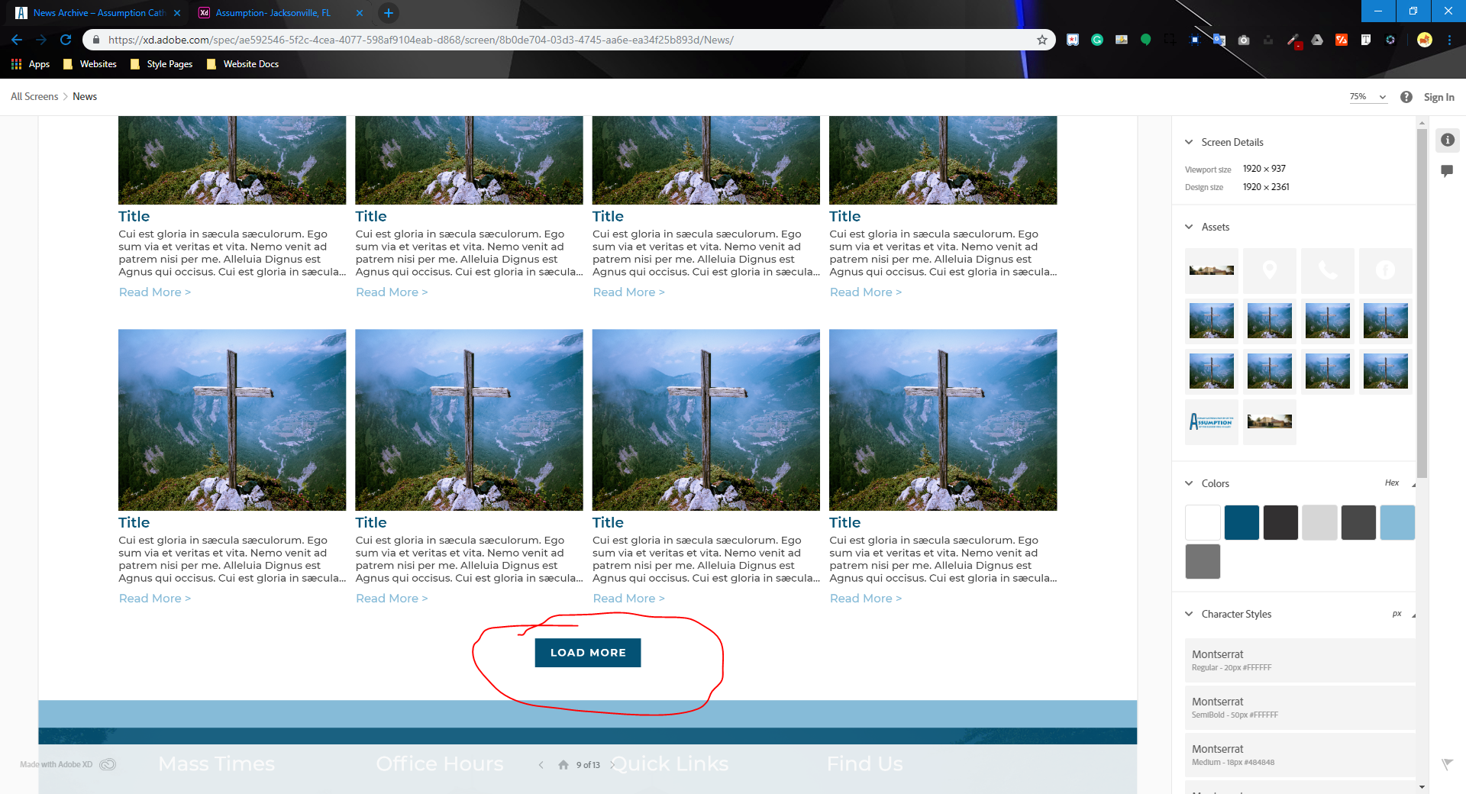Click the LOAD MORE button
1466x794 pixels.
pos(587,653)
